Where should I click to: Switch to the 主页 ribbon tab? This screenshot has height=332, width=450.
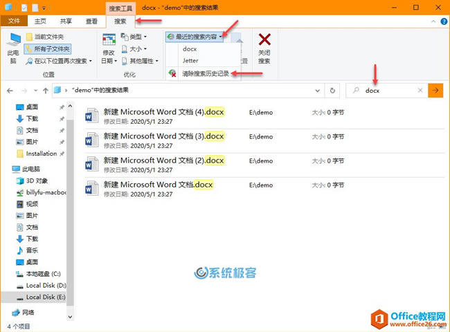(x=40, y=21)
